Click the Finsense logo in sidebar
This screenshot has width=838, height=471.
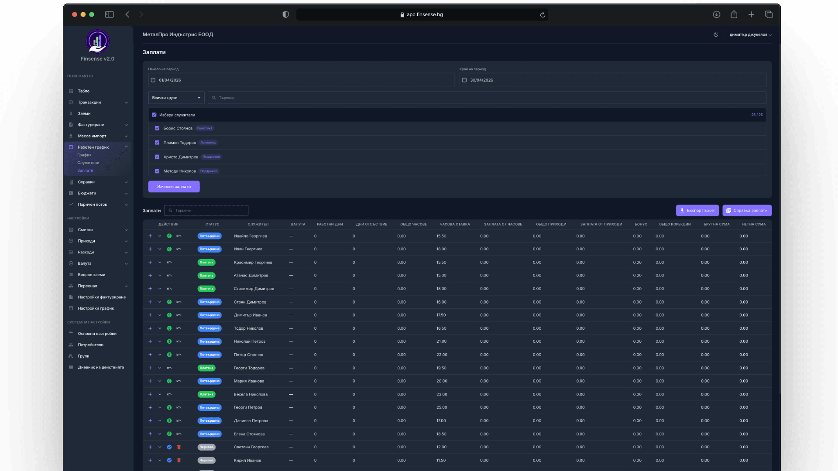[x=97, y=41]
